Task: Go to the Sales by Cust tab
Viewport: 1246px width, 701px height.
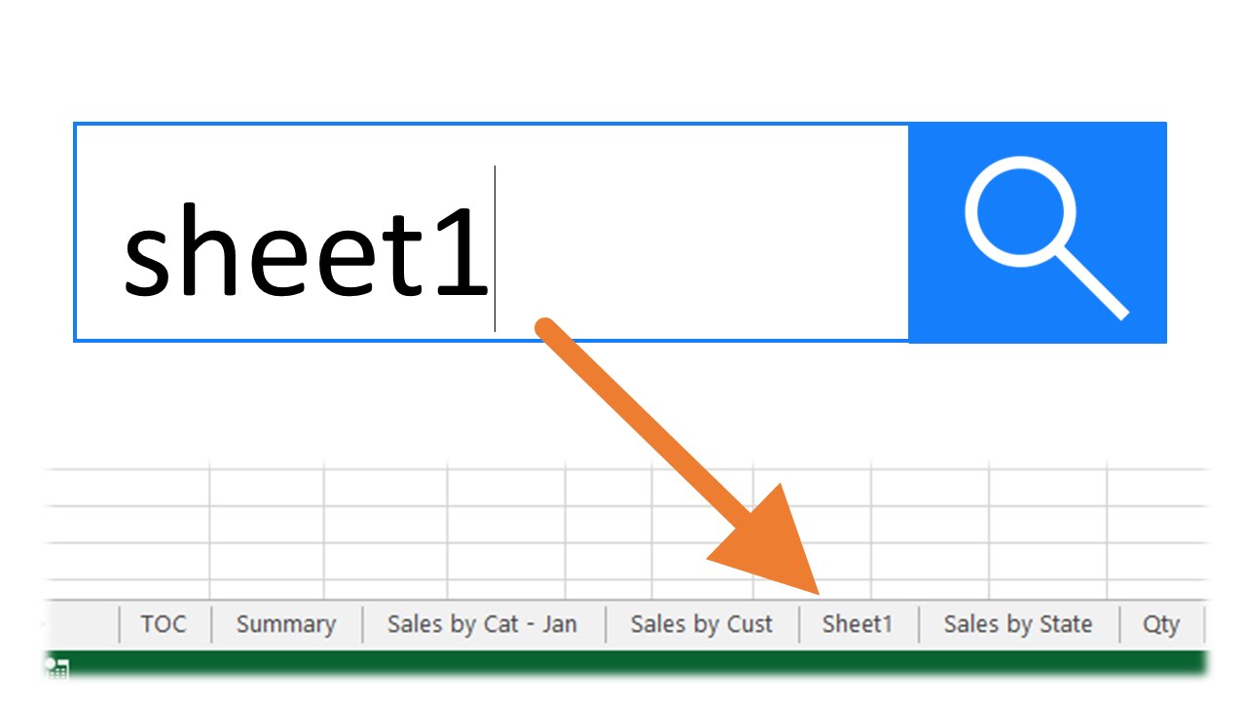Action: click(702, 624)
